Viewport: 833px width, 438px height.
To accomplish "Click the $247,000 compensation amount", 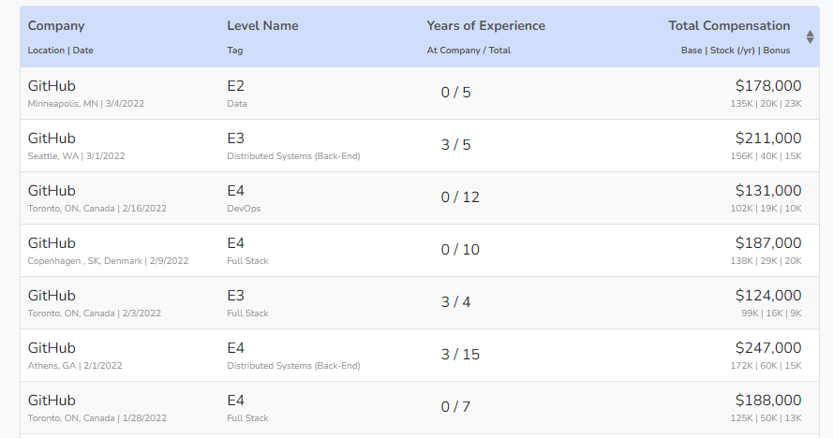I will pos(768,348).
